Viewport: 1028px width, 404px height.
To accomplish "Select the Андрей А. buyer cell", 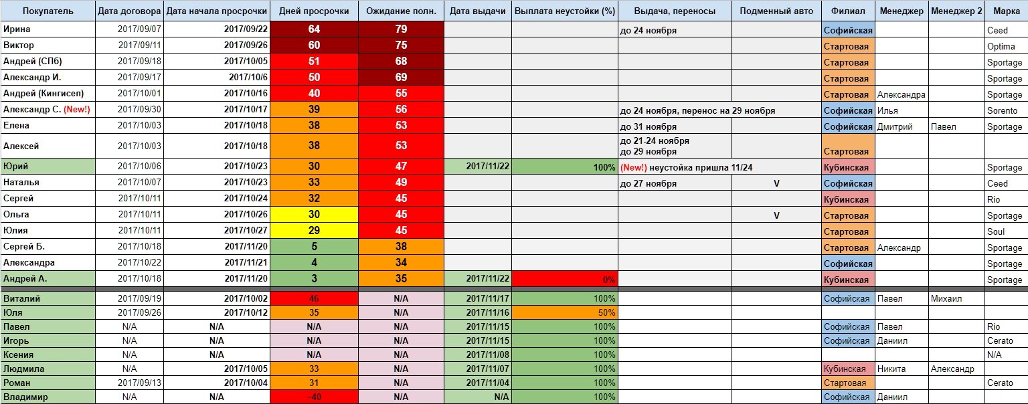I will pyautogui.click(x=47, y=279).
